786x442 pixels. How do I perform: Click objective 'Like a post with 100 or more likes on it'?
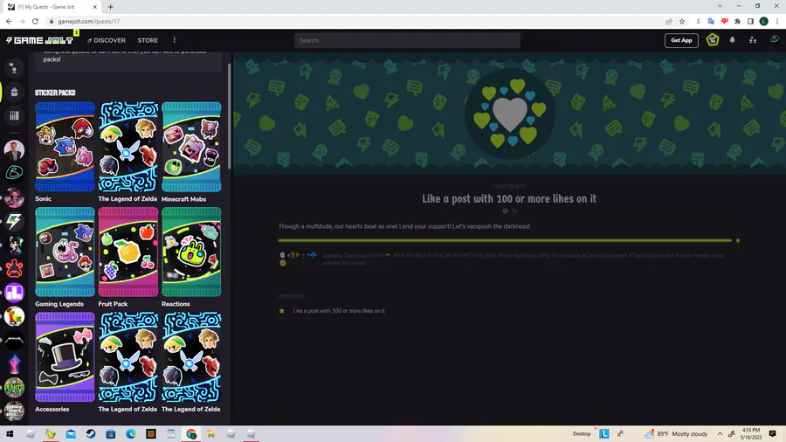pyautogui.click(x=339, y=311)
